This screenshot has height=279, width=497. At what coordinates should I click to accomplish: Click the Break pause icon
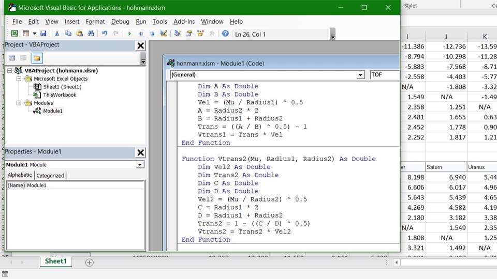pos(141,33)
